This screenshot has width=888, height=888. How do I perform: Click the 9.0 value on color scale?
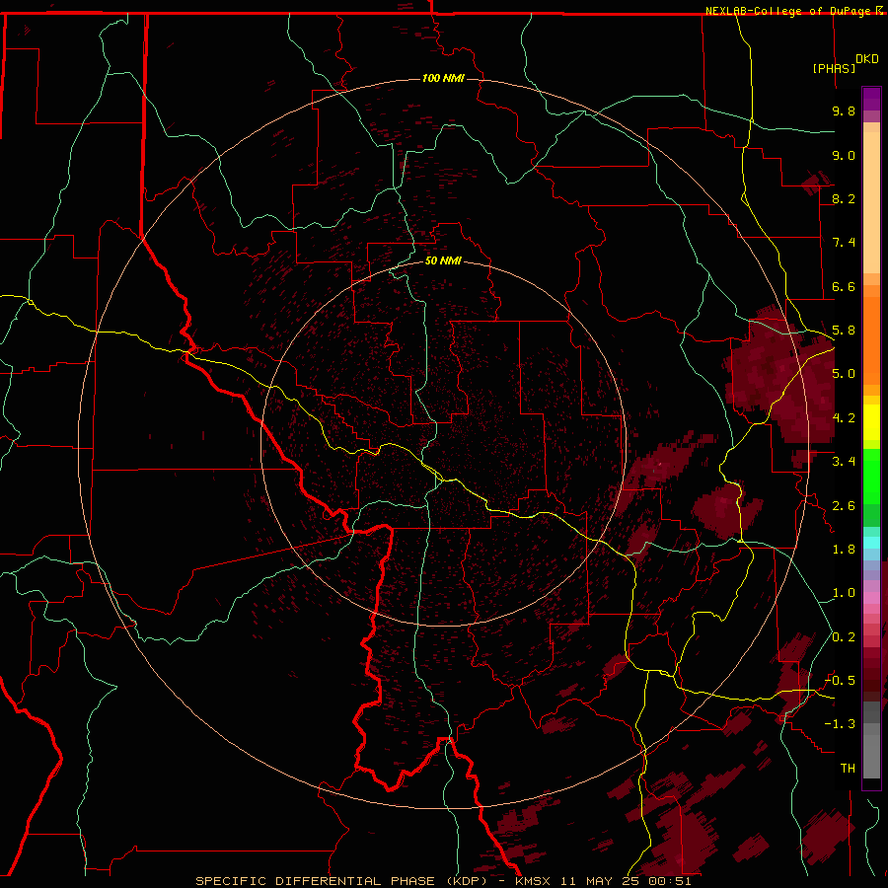coord(844,155)
